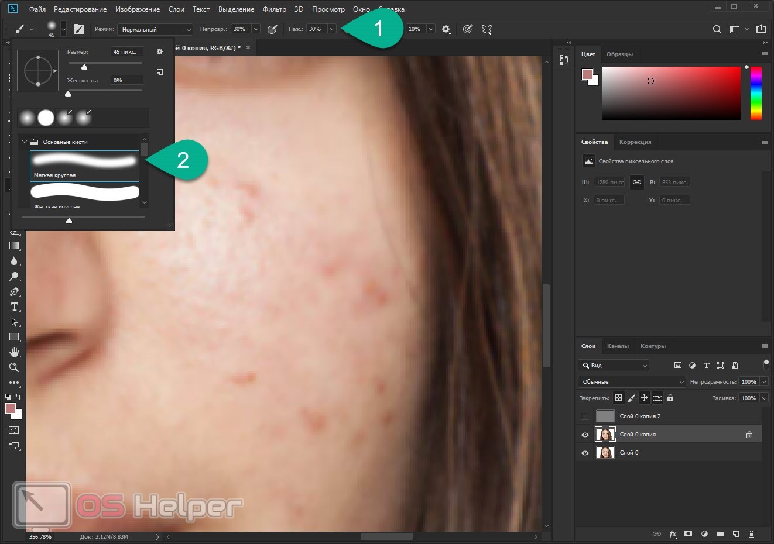Viewport: 774px width, 544px height.
Task: Open the Заливка fill dropdown arrow
Action: click(x=764, y=398)
